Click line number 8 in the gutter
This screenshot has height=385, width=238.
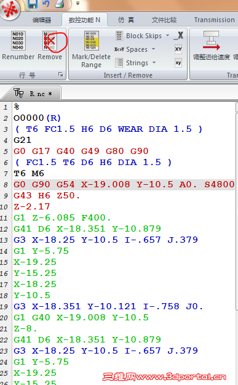[6, 185]
